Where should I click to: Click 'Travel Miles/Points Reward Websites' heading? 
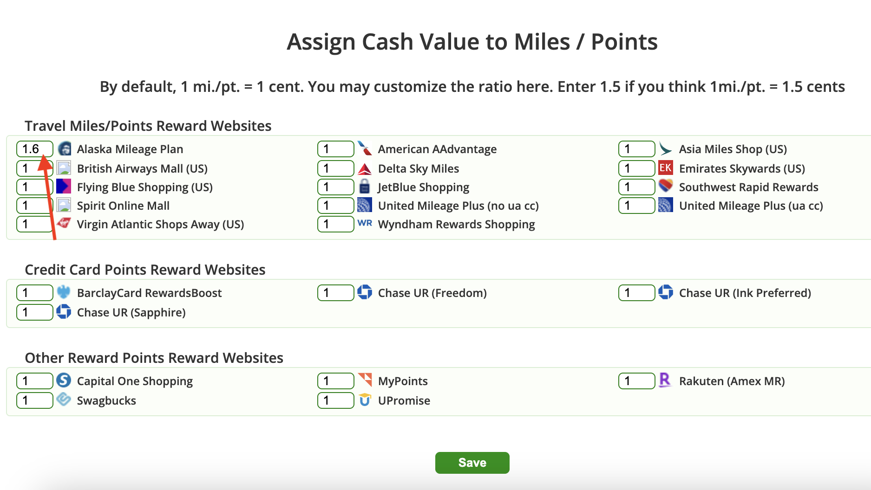tap(148, 126)
